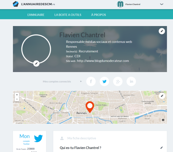Viewport: 173px width, 152px height.
Task: Click the Flavien Chantrel profile heading
Action: pyautogui.click(x=82, y=35)
